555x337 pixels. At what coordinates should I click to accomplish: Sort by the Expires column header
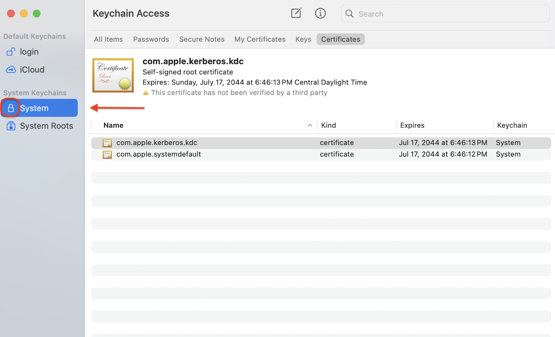(x=412, y=125)
